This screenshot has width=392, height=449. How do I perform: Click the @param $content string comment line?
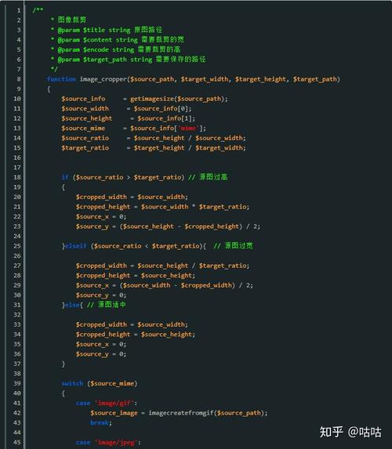(118, 39)
